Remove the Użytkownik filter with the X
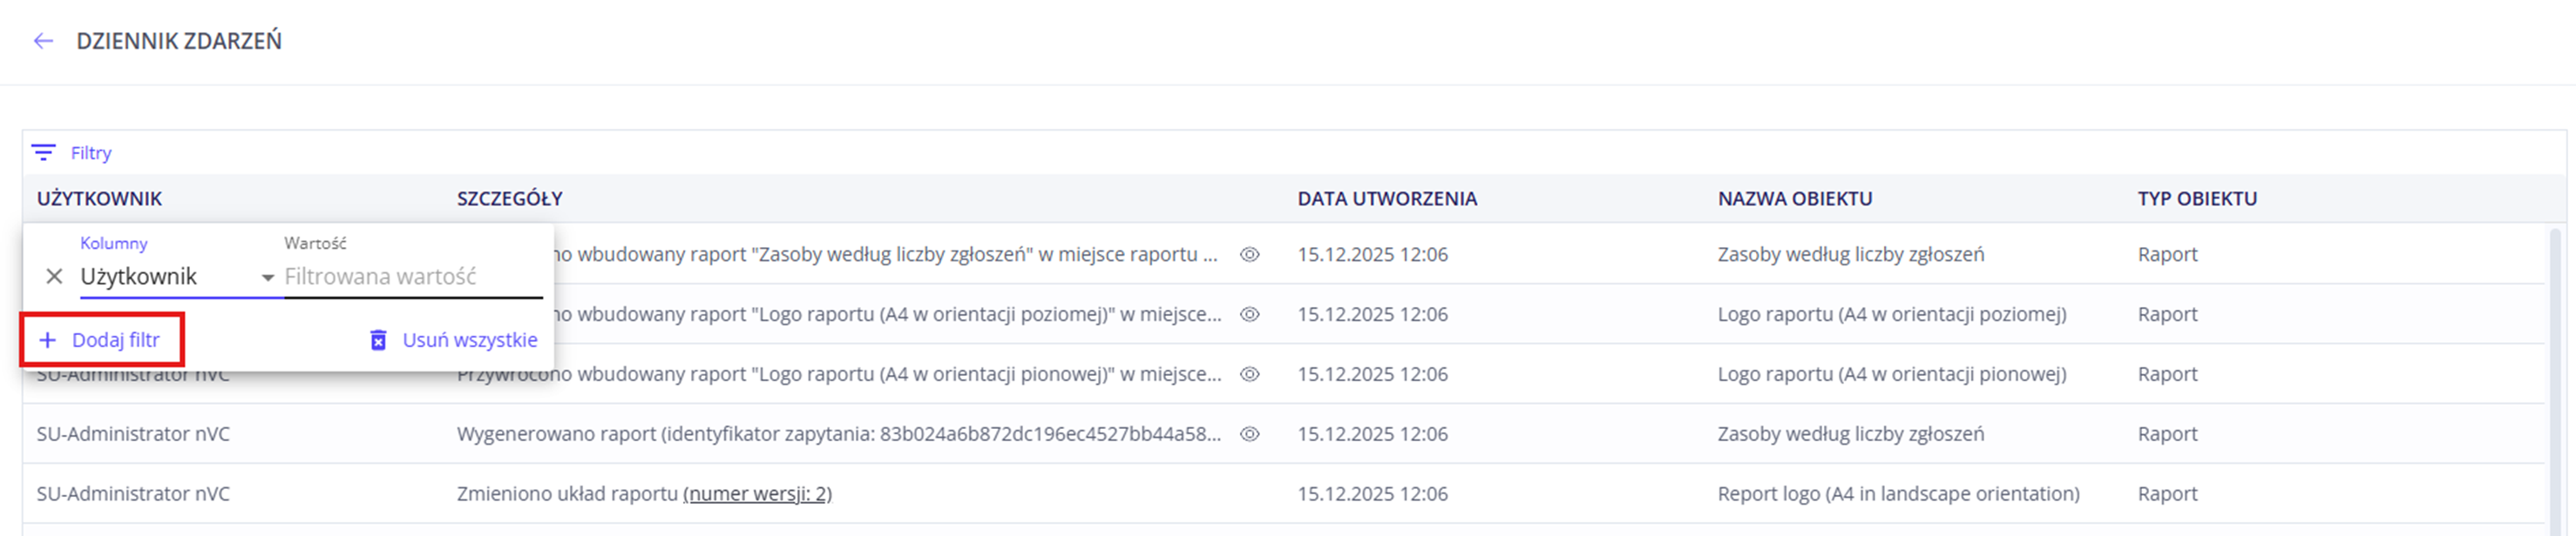 click(55, 277)
